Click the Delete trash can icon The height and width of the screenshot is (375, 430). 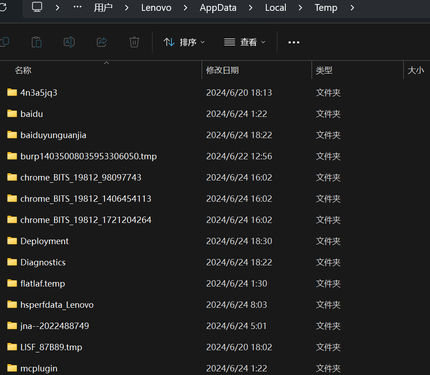(134, 42)
